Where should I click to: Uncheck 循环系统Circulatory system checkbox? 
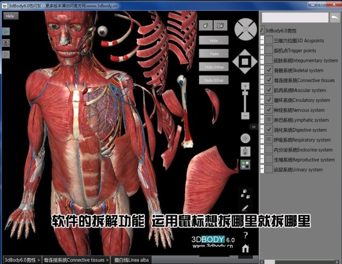click(x=269, y=100)
